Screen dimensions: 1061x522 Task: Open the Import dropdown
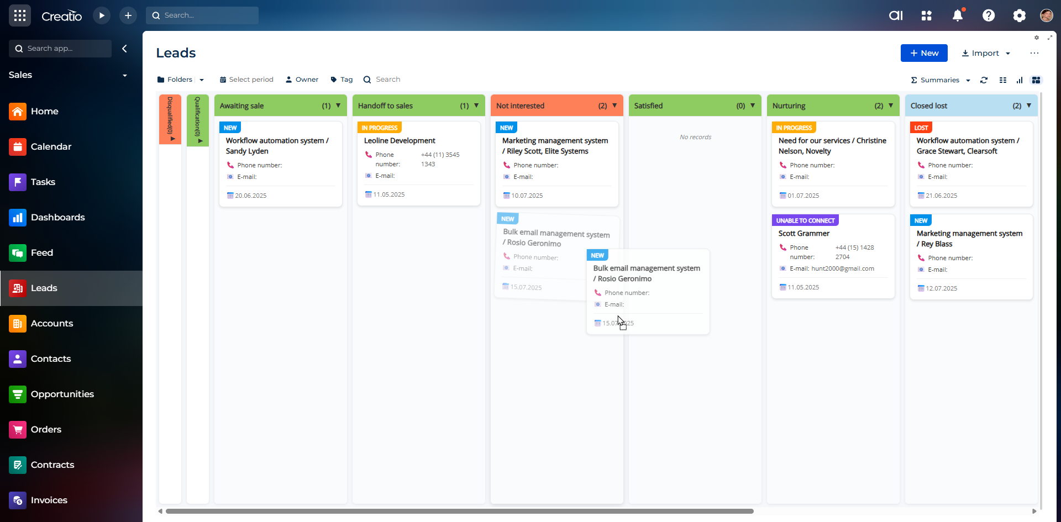(x=986, y=53)
